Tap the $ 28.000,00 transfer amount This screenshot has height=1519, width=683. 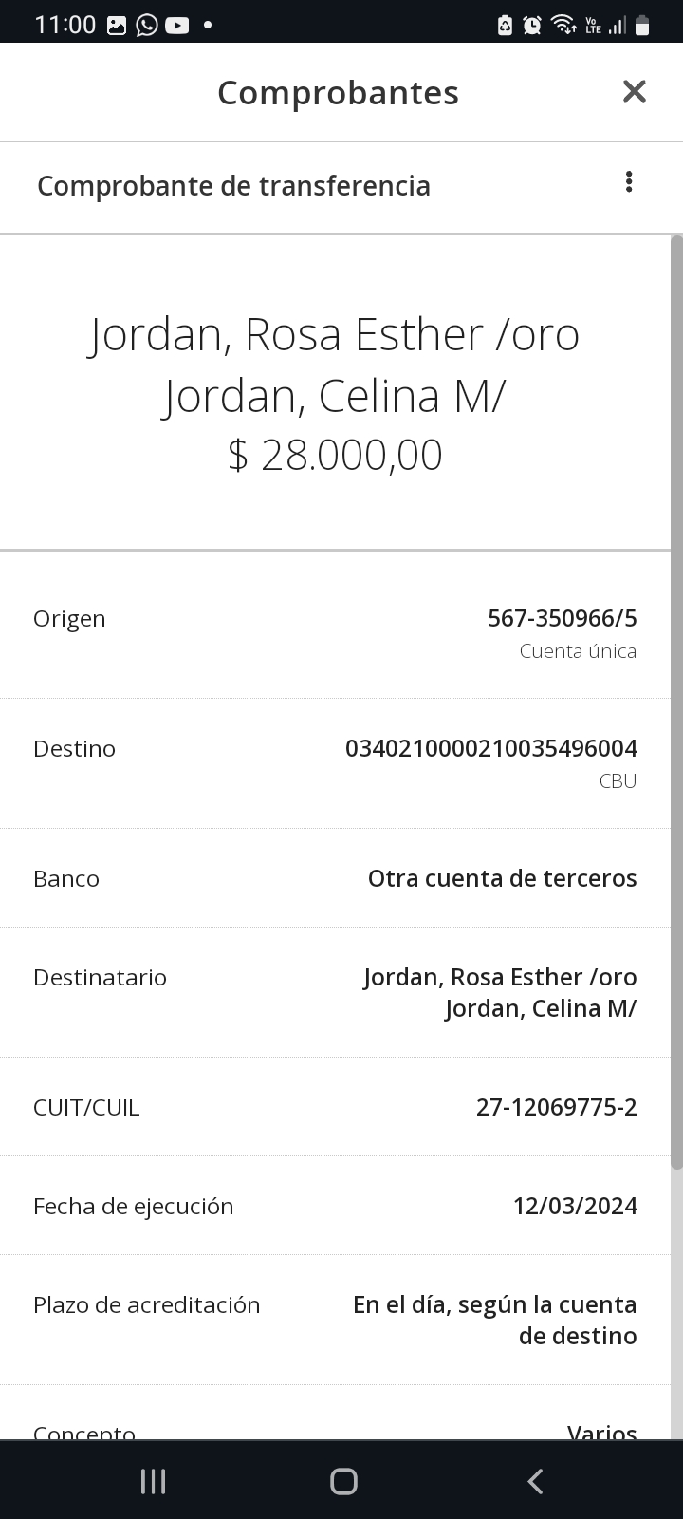click(335, 455)
